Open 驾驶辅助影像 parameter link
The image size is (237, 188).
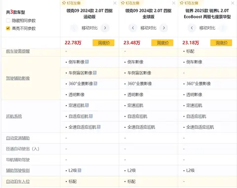[x=18, y=78]
